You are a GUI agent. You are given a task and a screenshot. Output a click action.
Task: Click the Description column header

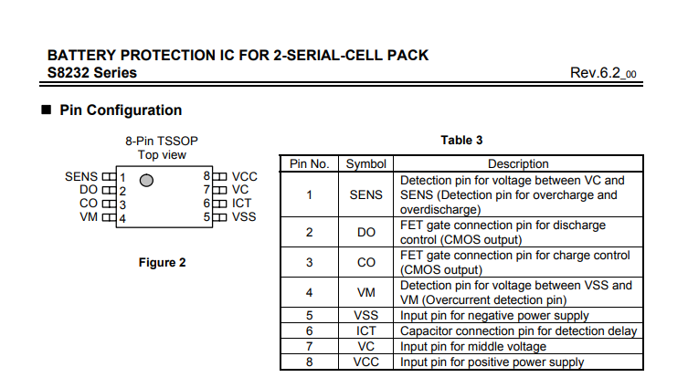point(518,164)
